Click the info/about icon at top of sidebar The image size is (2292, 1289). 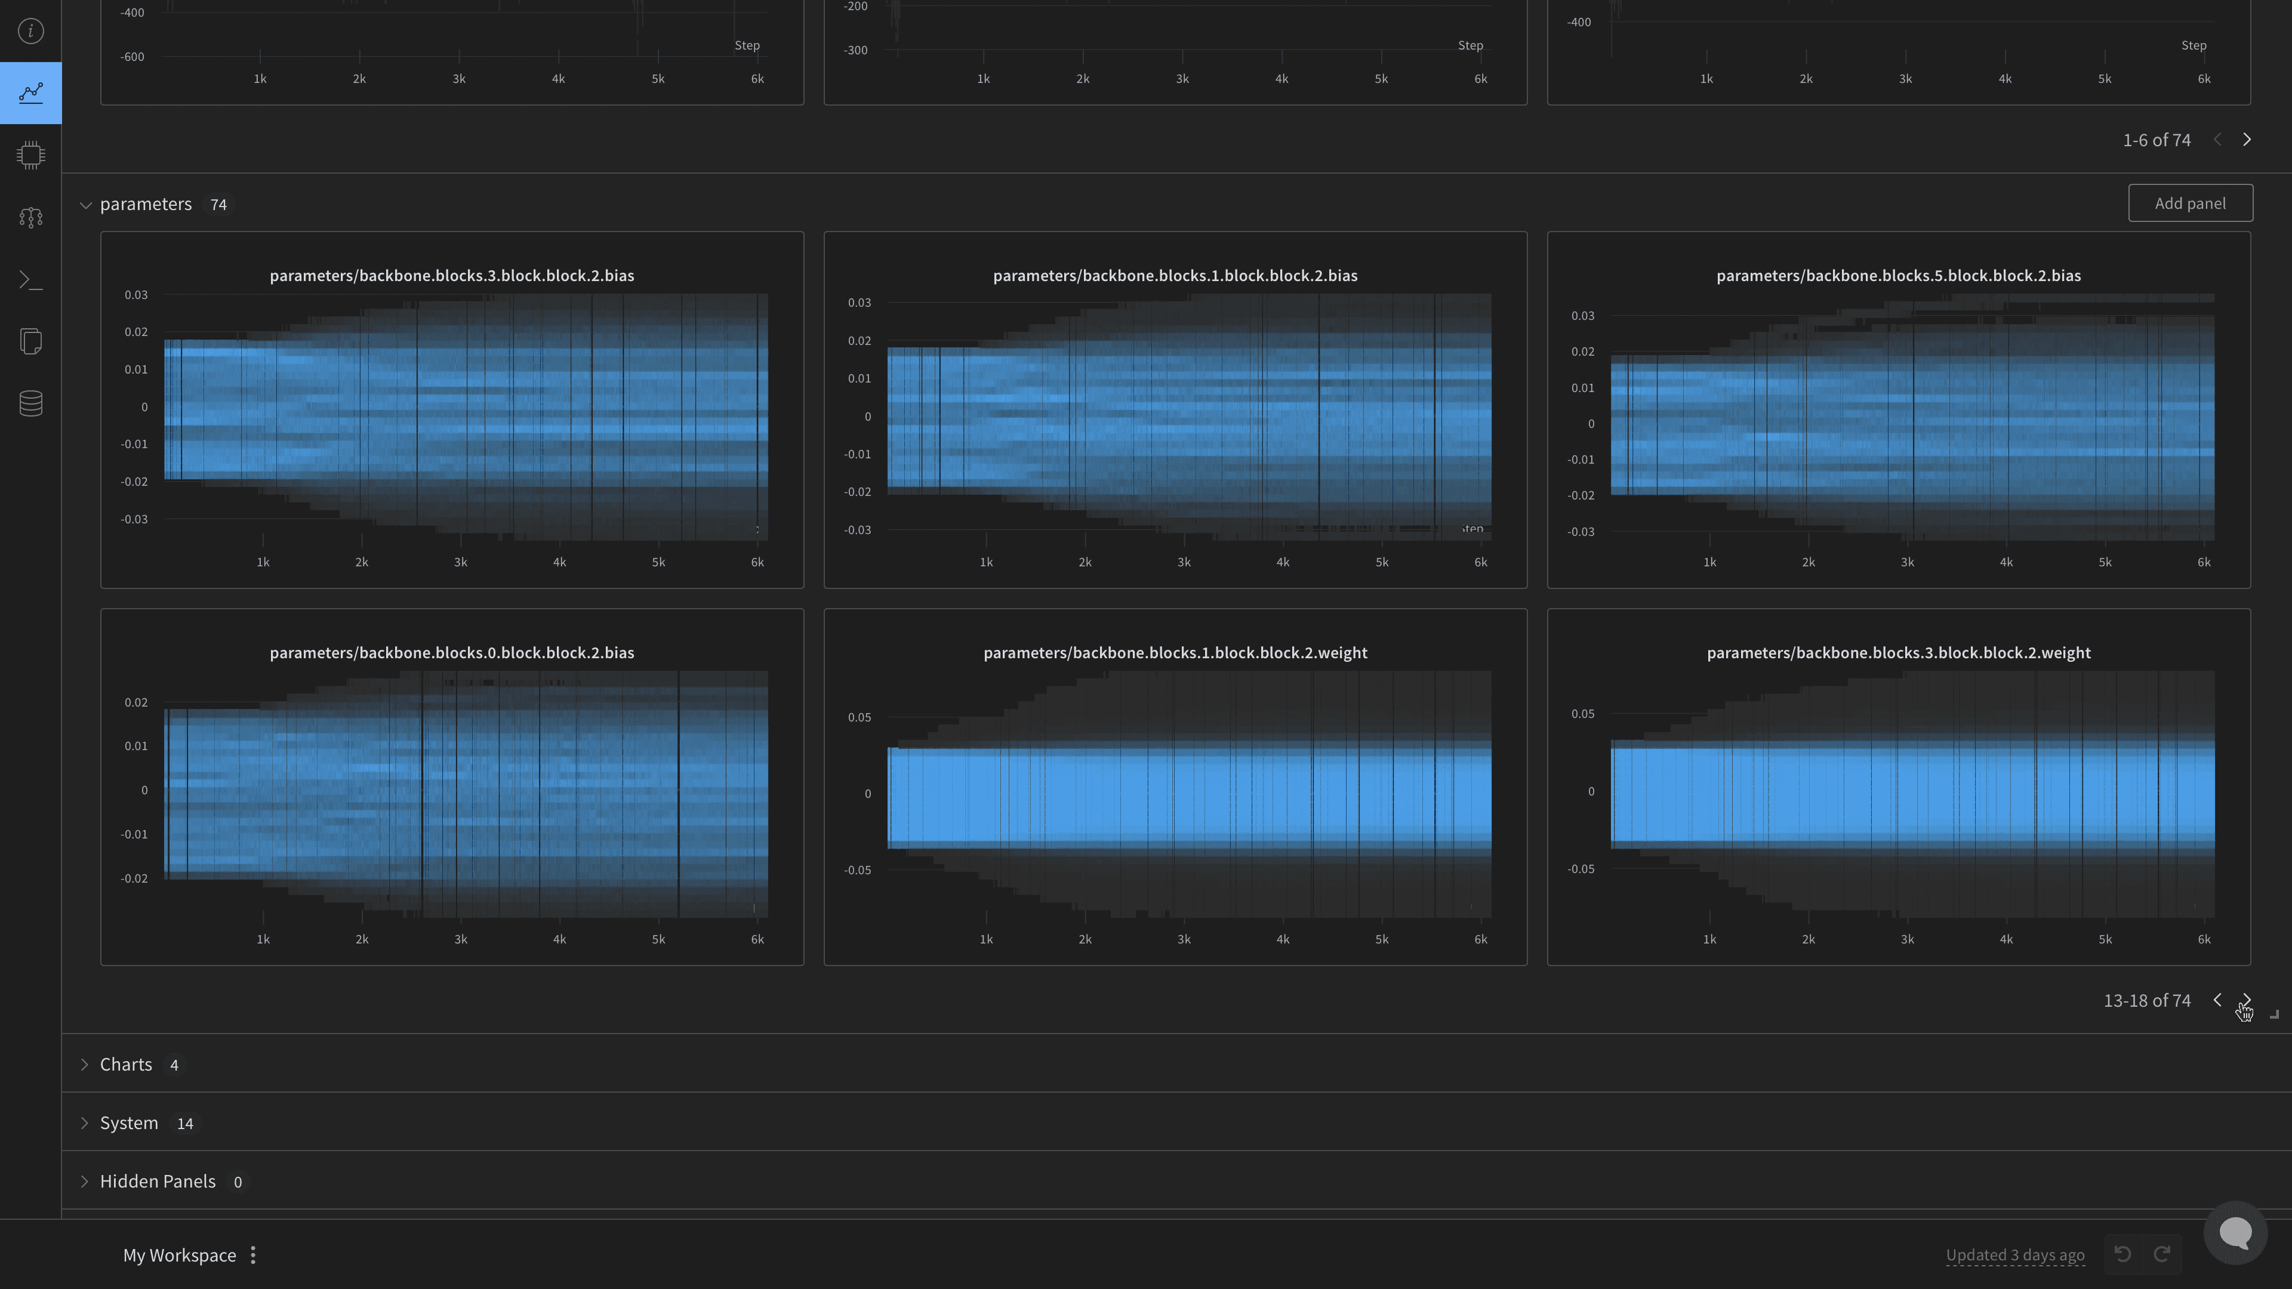coord(32,32)
